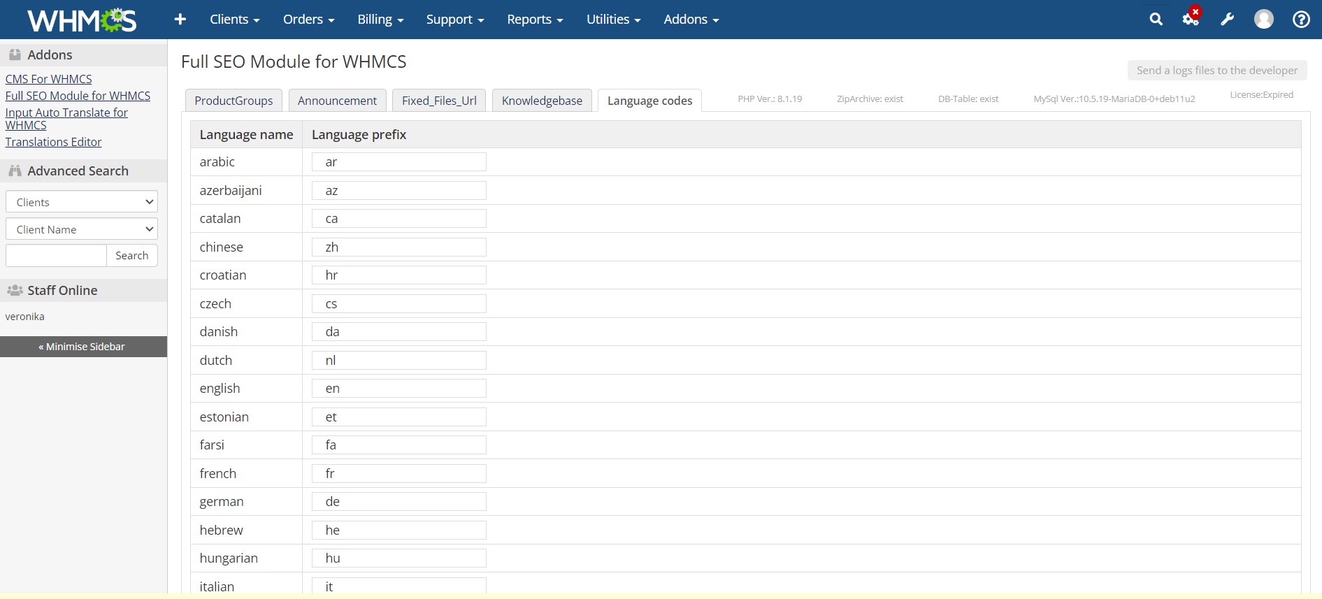Open the plus quick-add icon
Image resolution: width=1322 pixels, height=599 pixels.
tap(180, 20)
